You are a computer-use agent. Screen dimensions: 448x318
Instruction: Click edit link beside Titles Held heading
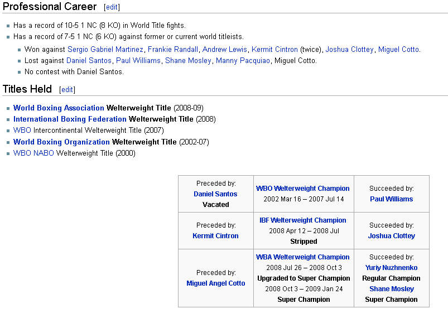67,90
